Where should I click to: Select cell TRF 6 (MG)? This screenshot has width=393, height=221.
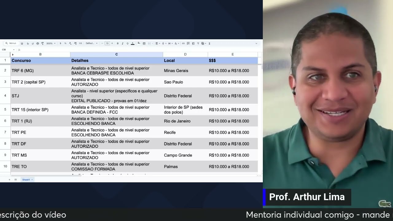40,71
